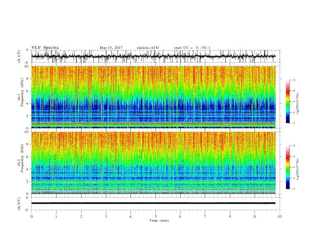Viewport: 315px width, 243px height.
Task: Click the ch.2 Frequency (kHz) axis label
Action: 21,158
